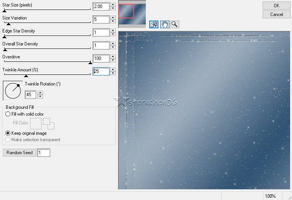Screen dimensions: 292x200
Task: Click the Fill Color swatch
Action: tap(36, 123)
